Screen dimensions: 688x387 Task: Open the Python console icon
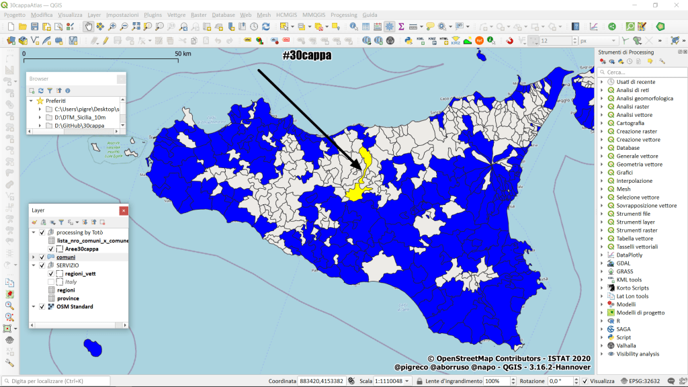pos(408,40)
